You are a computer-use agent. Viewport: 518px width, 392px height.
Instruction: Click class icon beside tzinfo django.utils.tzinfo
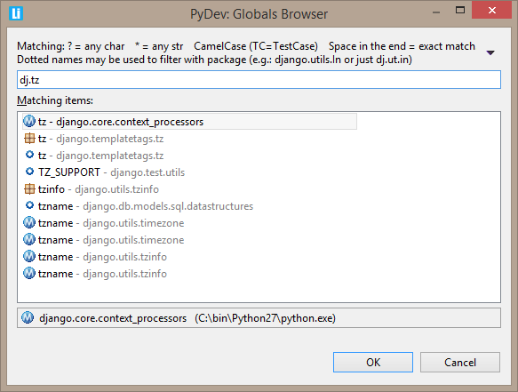coord(29,189)
